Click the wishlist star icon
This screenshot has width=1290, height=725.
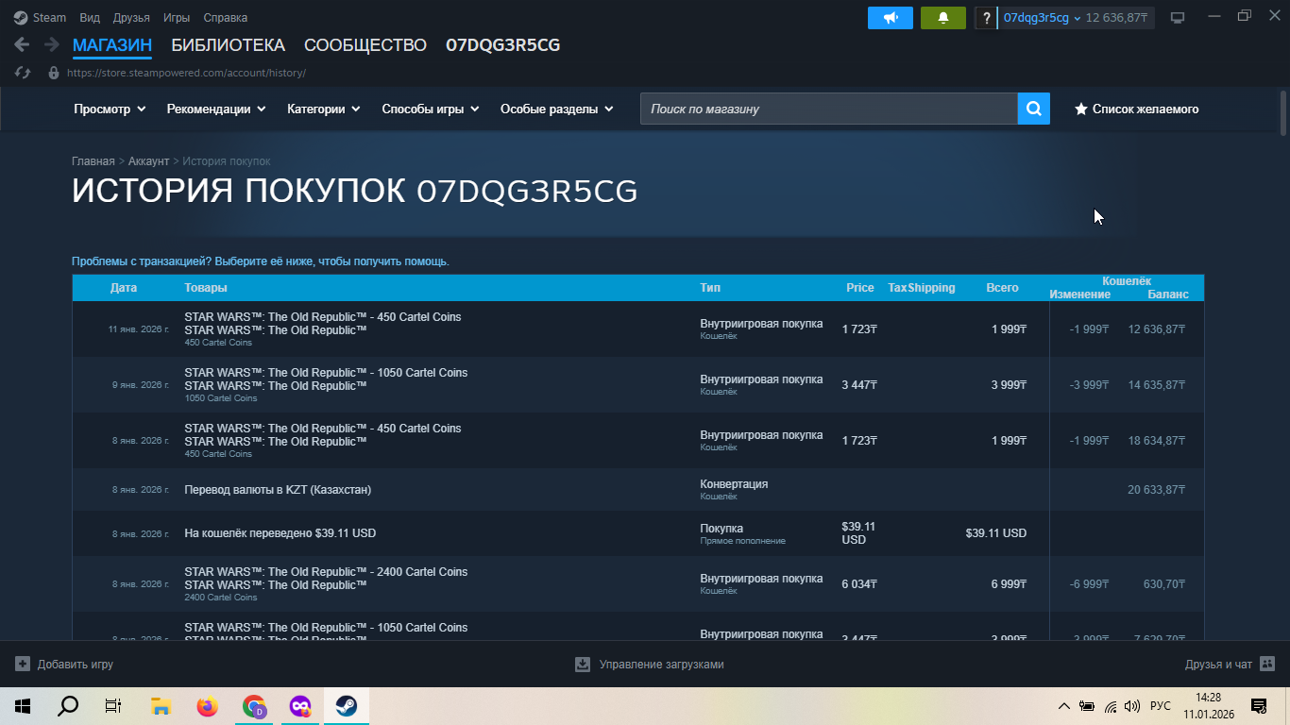pos(1080,109)
